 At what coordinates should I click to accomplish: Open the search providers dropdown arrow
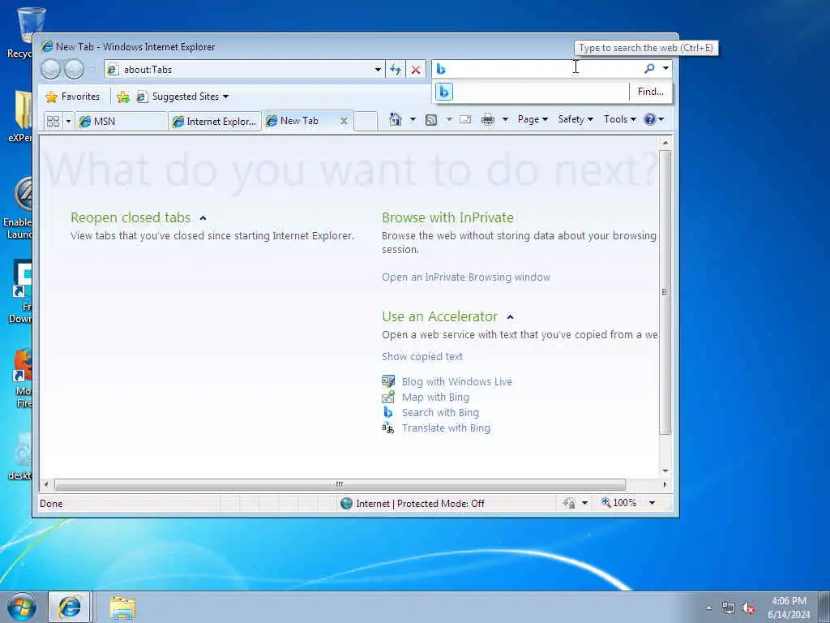(x=666, y=68)
